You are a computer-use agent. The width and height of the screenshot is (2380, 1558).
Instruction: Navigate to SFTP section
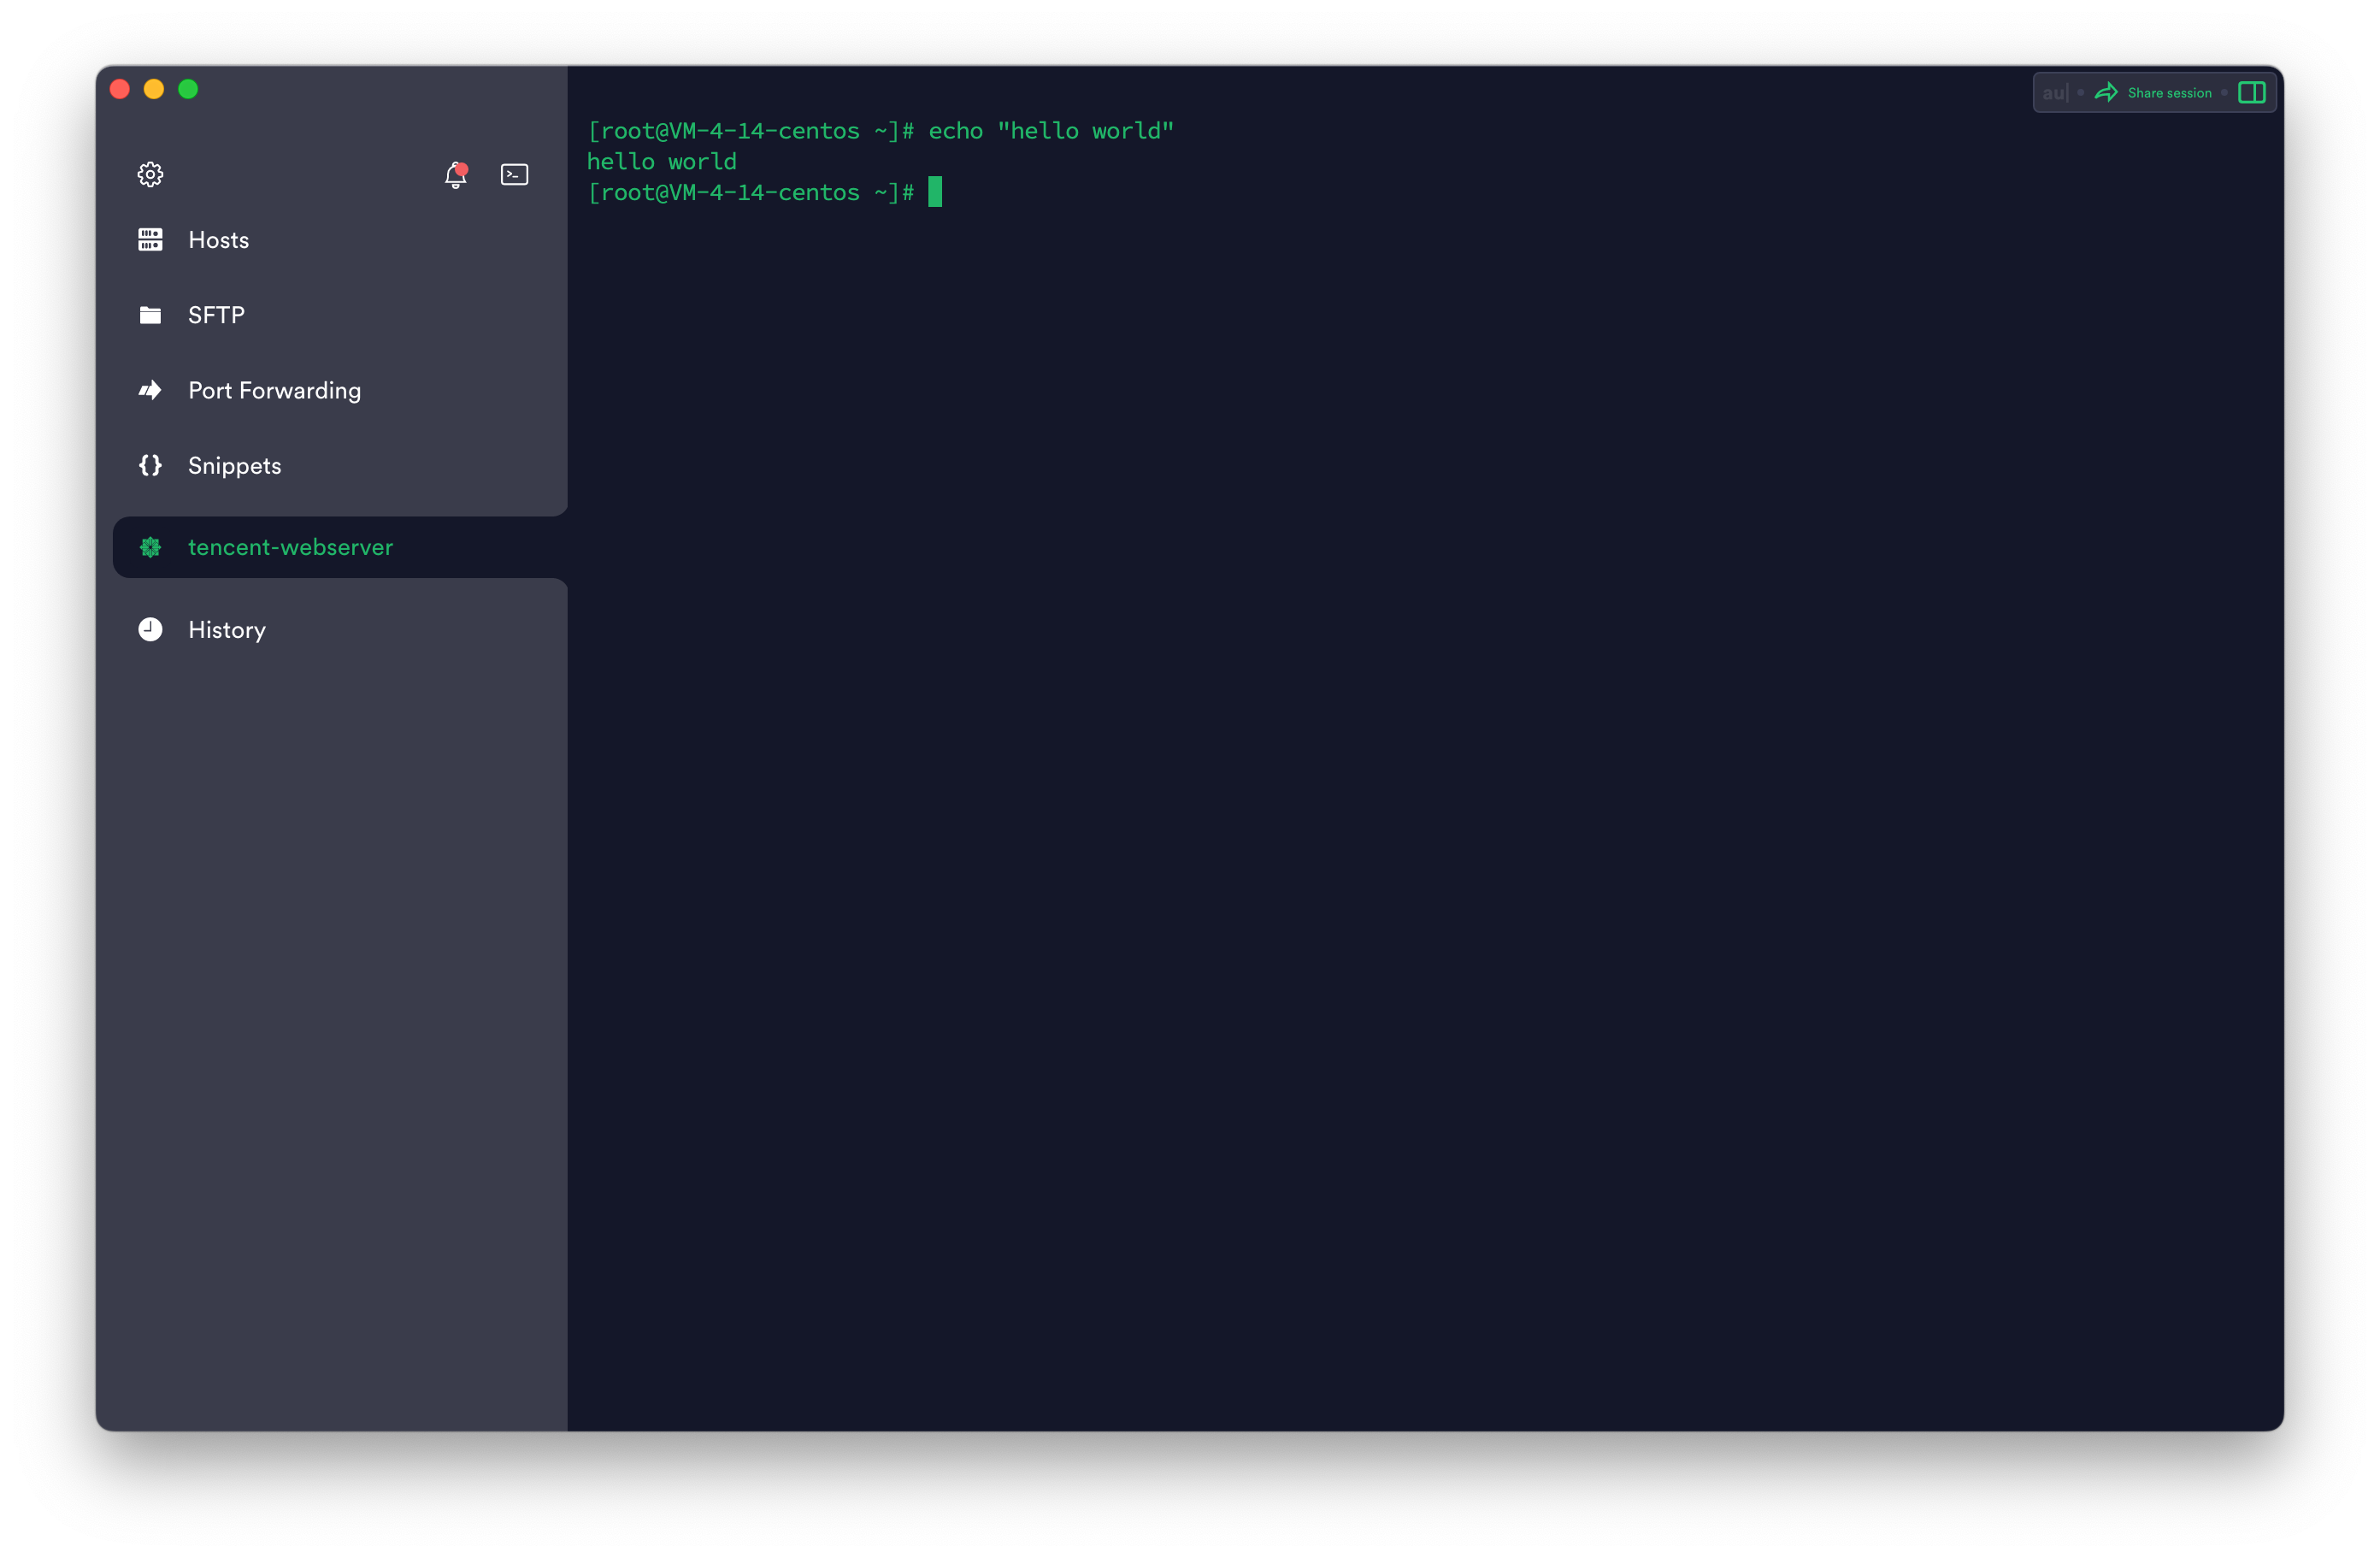[215, 315]
